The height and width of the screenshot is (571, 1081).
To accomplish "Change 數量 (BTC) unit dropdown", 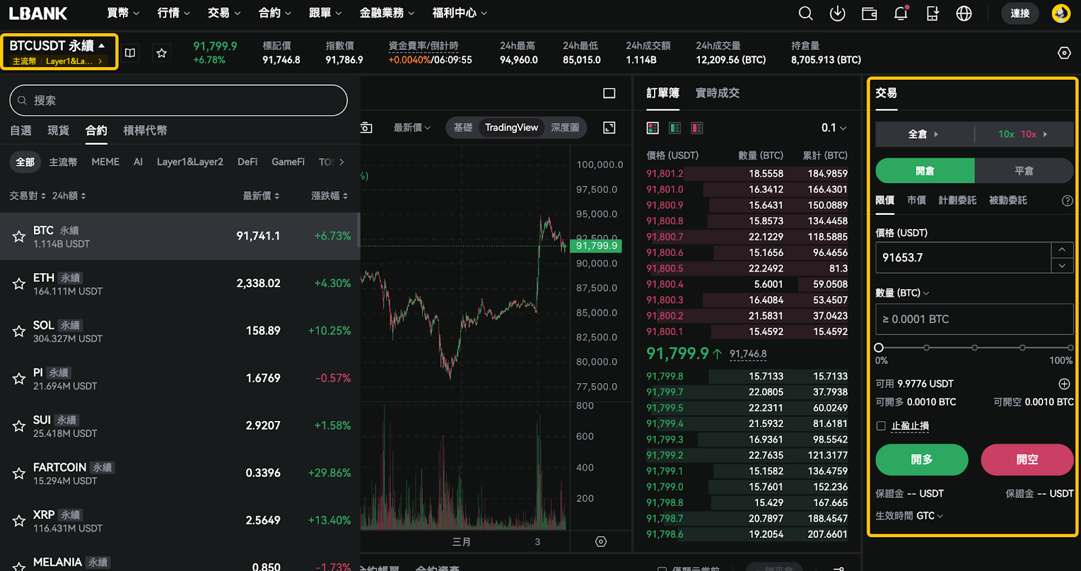I will coord(903,293).
